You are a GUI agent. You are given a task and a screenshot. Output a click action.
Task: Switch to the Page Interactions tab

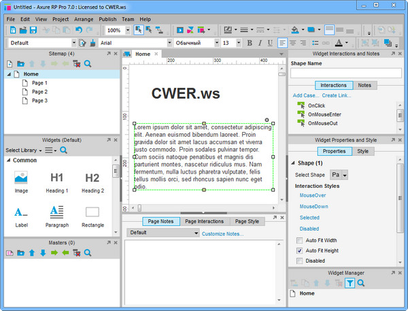coord(205,221)
